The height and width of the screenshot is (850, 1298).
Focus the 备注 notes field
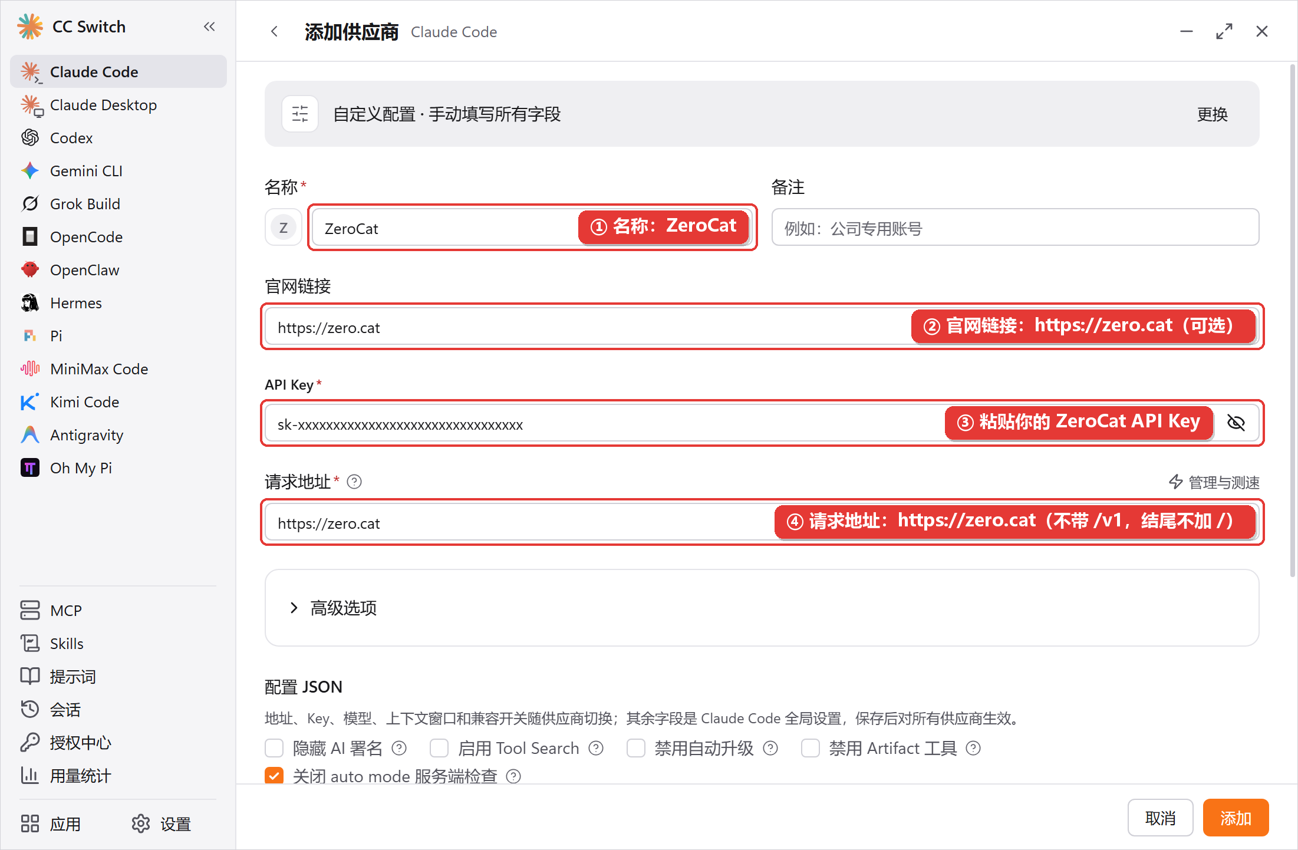point(1015,228)
